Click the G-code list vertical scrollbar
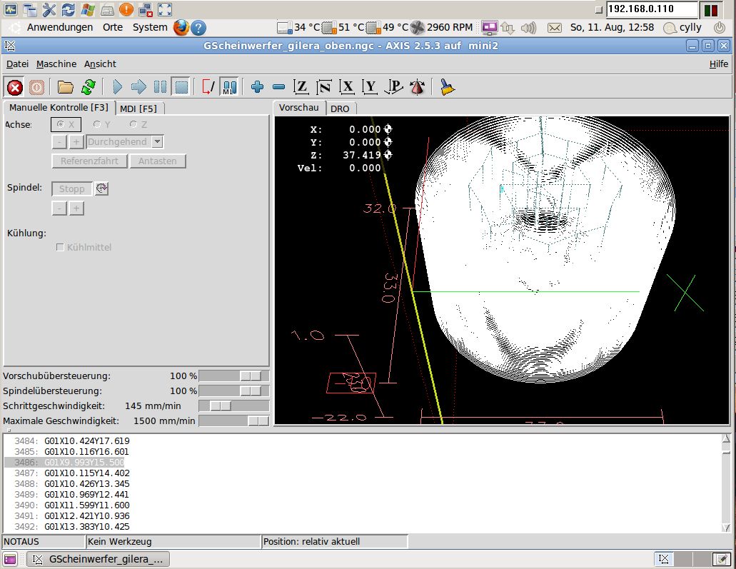This screenshot has width=736, height=569. tap(726, 483)
